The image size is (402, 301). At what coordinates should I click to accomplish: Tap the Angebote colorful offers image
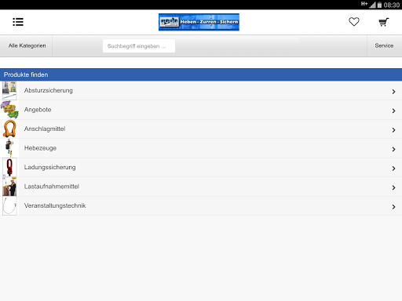pos(9,110)
